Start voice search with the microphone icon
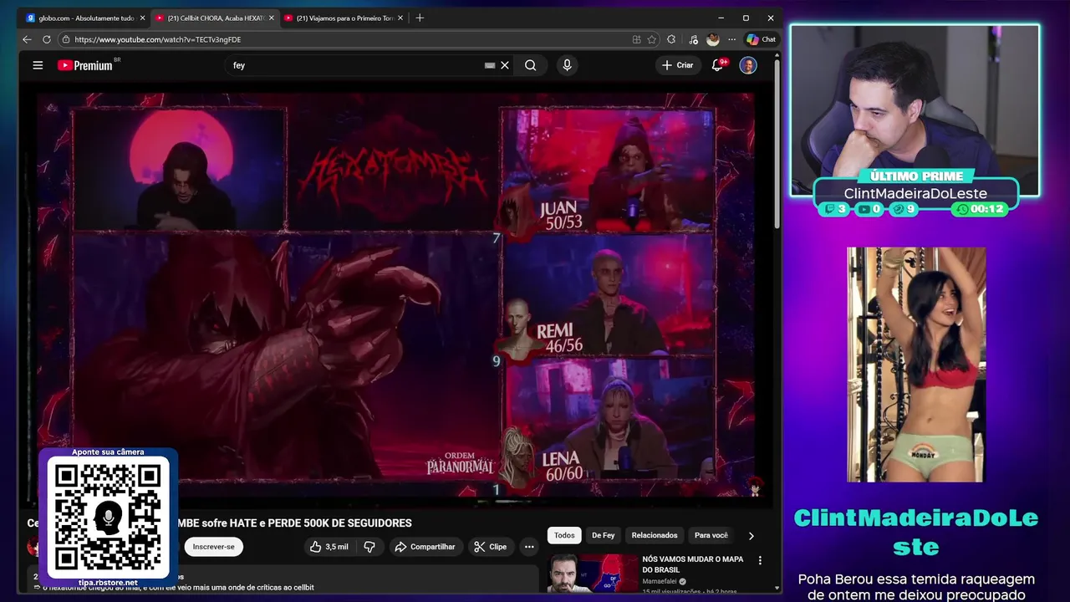The width and height of the screenshot is (1070, 602). coord(567,65)
